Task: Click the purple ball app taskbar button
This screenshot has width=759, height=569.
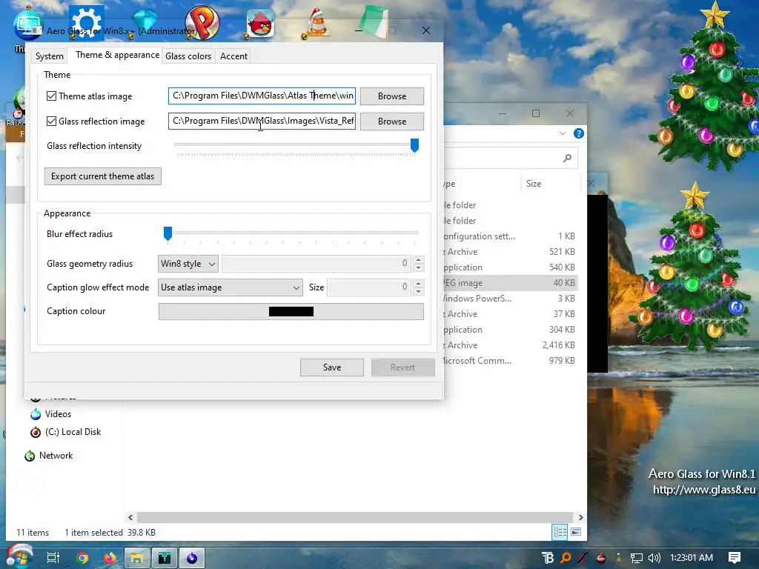Action: (192, 558)
